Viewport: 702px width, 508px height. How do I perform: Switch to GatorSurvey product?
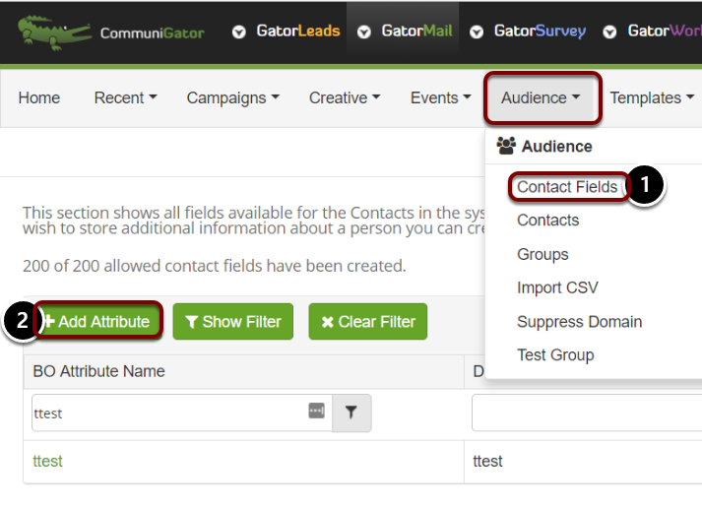(540, 31)
